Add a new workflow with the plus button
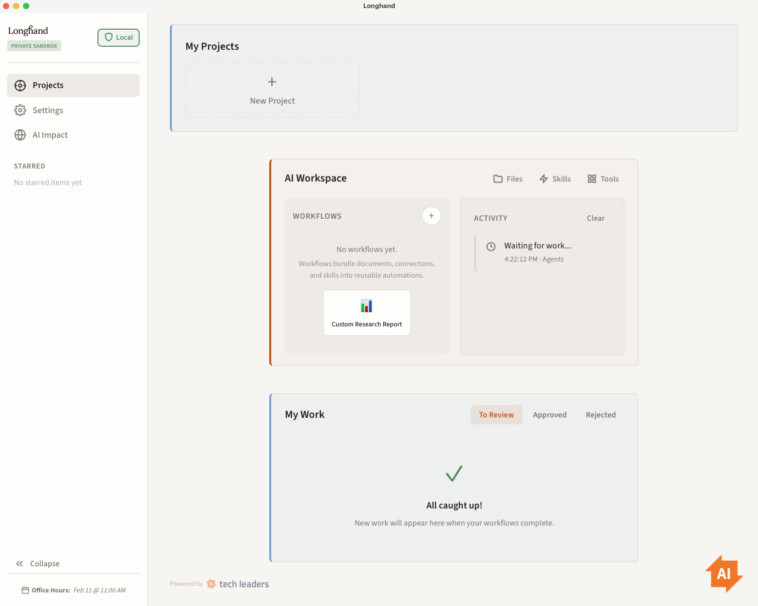The image size is (758, 606). click(431, 215)
